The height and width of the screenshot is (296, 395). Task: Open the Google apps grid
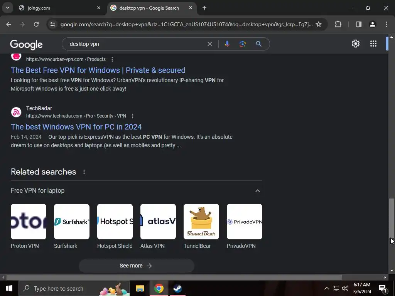(373, 44)
